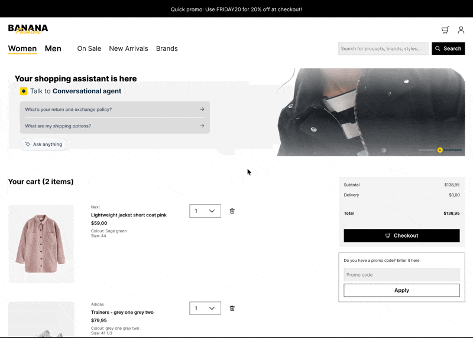Ask about return and exchange policy
This screenshot has width=473, height=338.
tap(115, 110)
